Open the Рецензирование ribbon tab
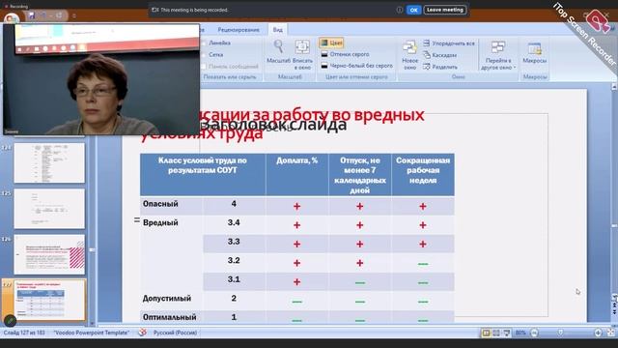618x348 pixels. tap(239, 30)
